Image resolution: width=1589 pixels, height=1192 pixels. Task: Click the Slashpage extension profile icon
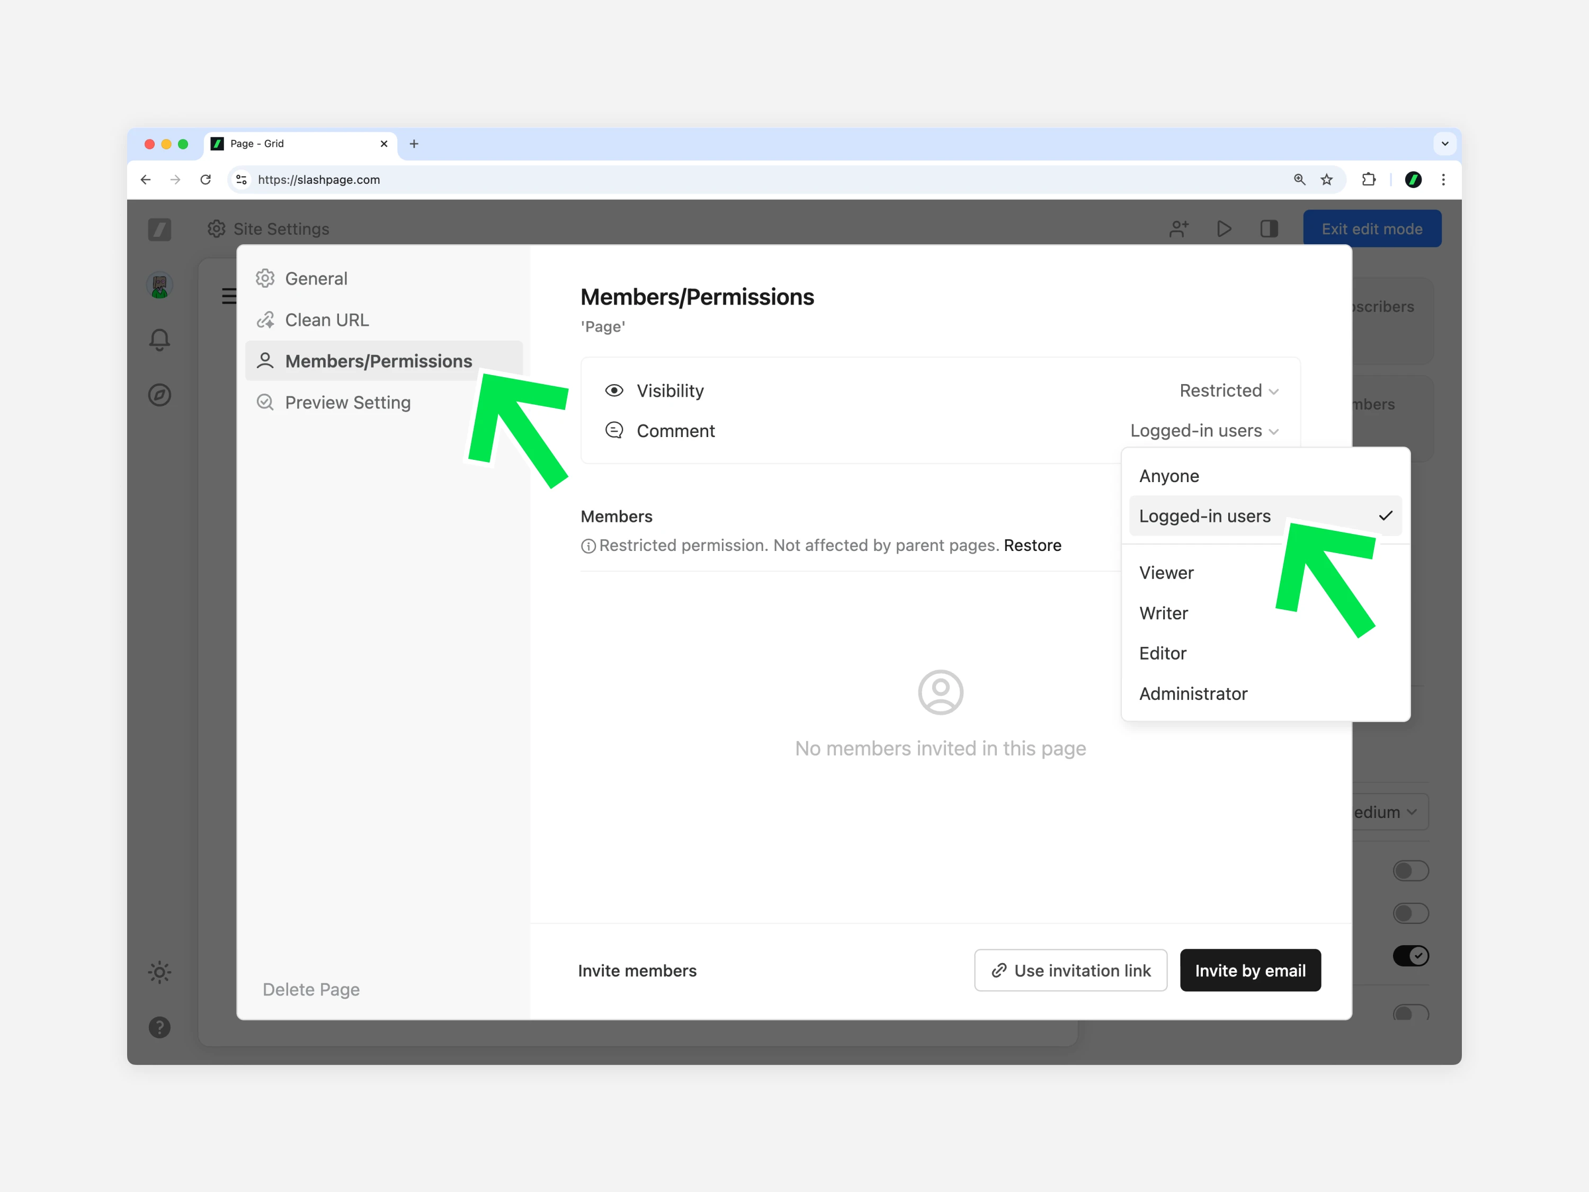click(x=1413, y=180)
